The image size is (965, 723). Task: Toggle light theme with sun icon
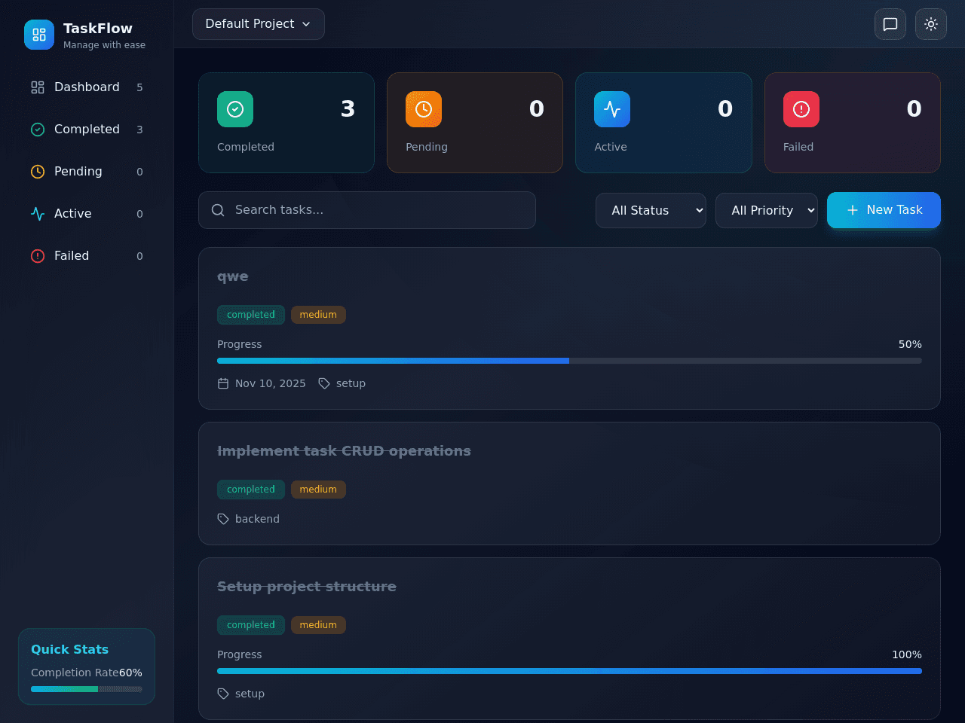[x=931, y=24]
